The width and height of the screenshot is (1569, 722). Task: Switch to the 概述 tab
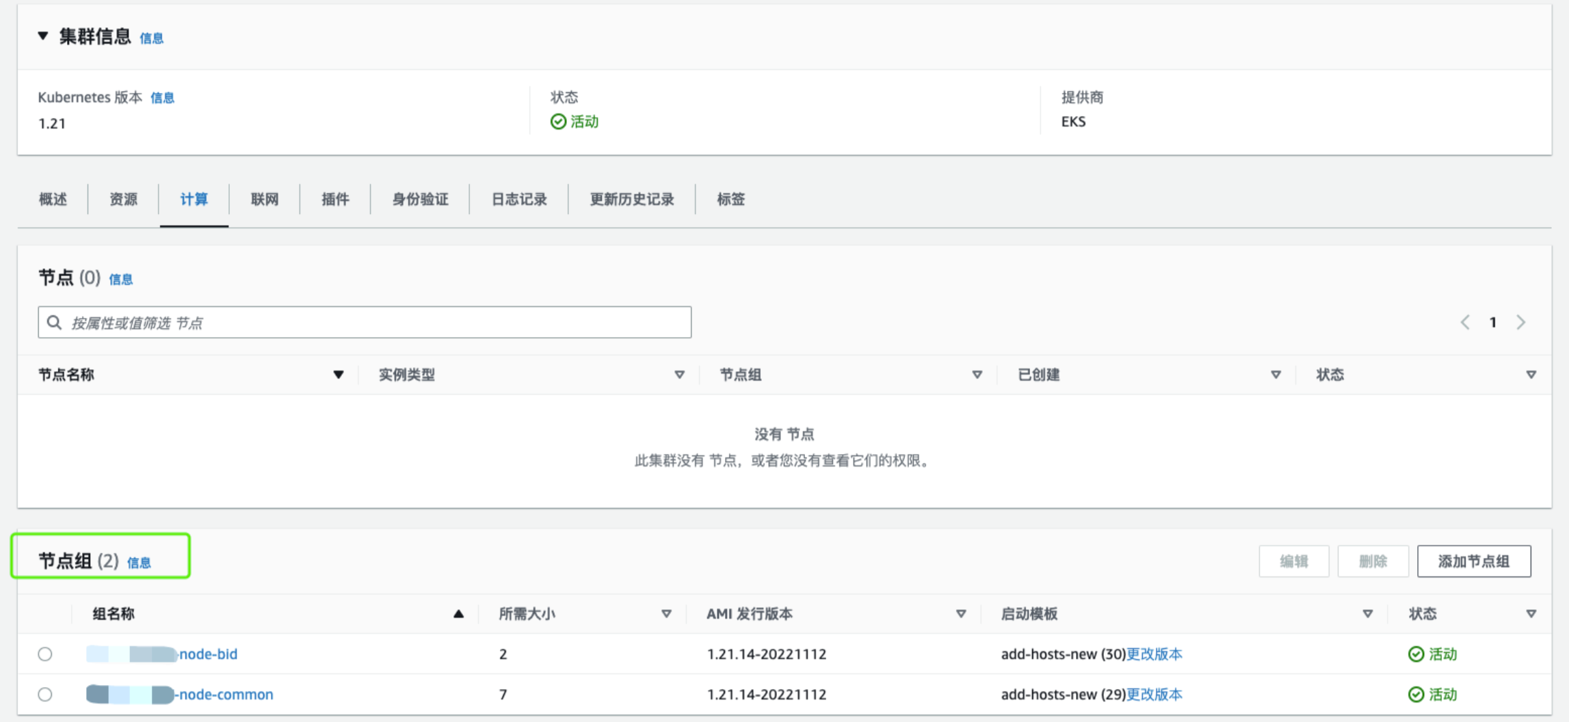pyautogui.click(x=53, y=199)
